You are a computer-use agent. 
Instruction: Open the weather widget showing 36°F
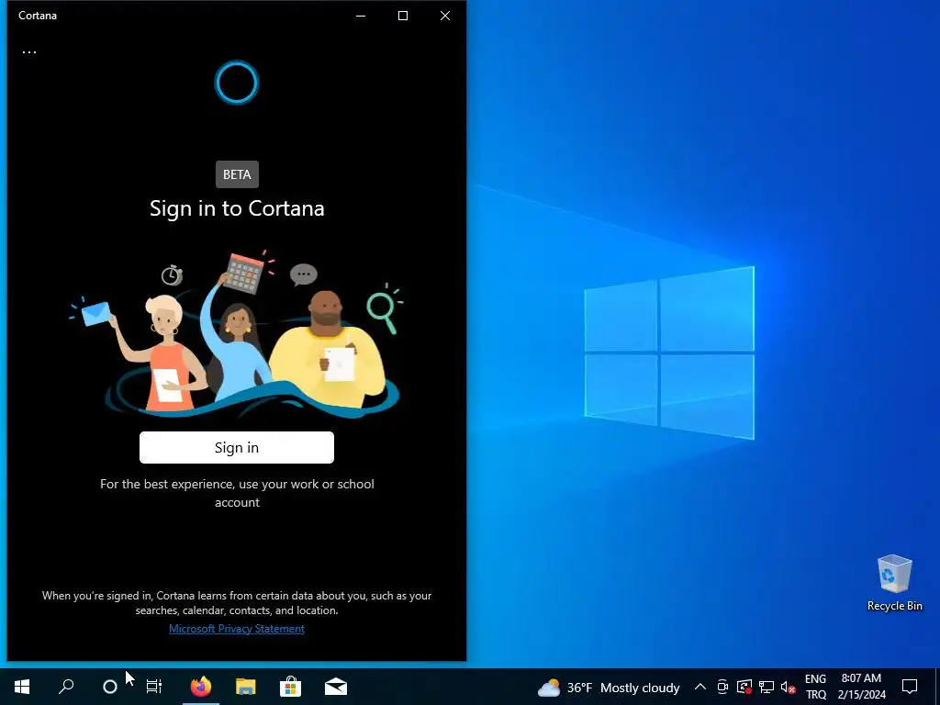pyautogui.click(x=609, y=688)
